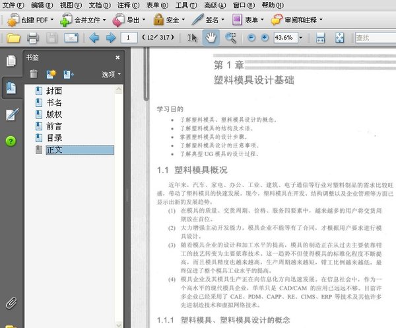Choose the Hand tool
The width and height of the screenshot is (396, 328).
point(211,38)
